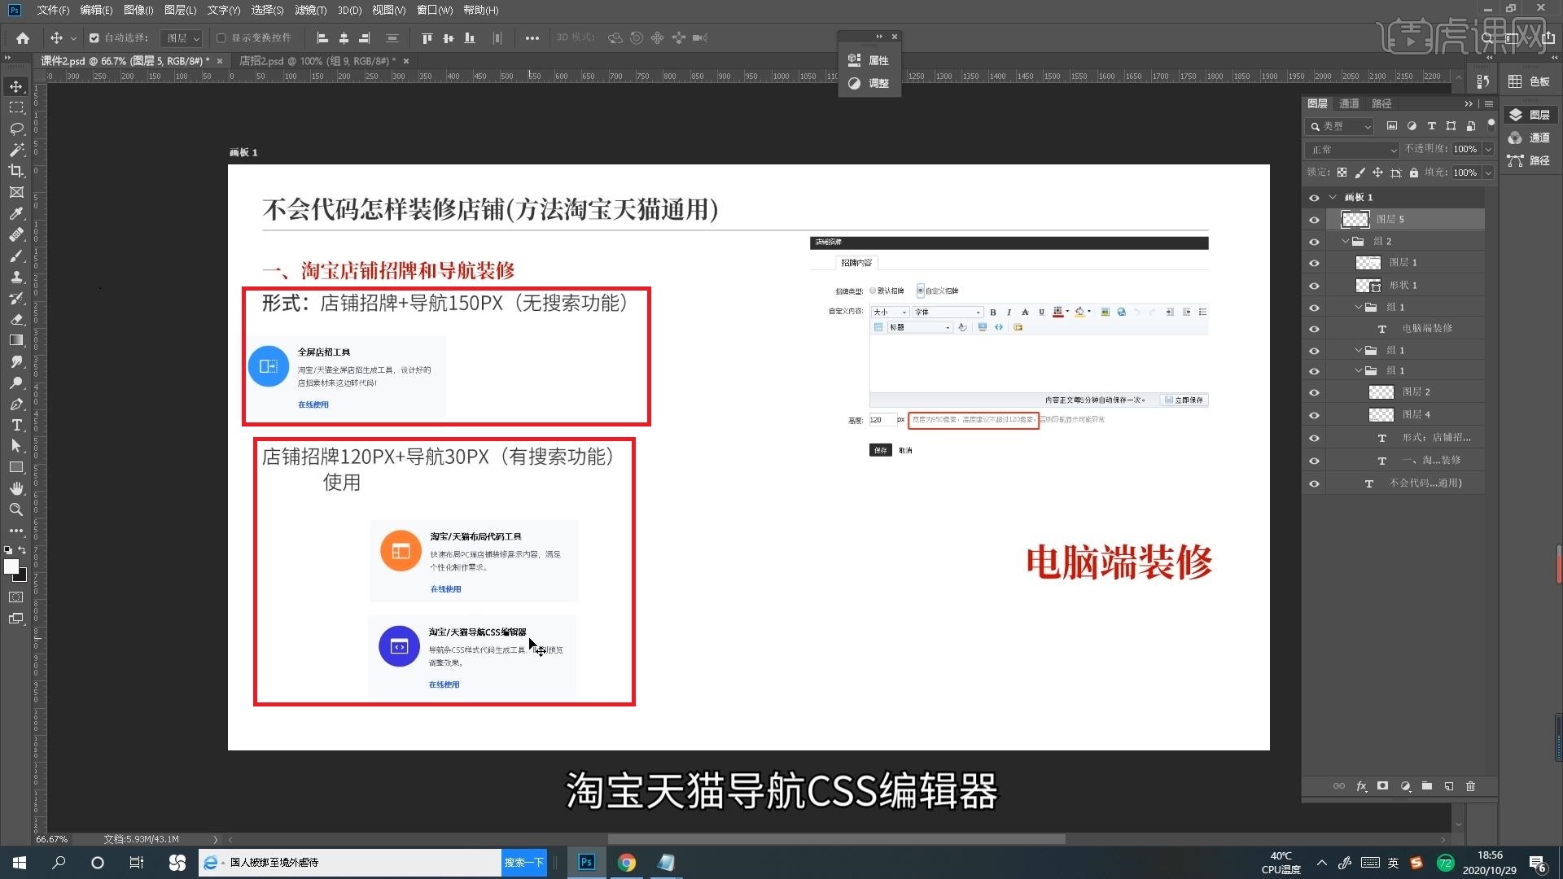Select the Eraser tool
The width and height of the screenshot is (1563, 879).
click(x=16, y=319)
